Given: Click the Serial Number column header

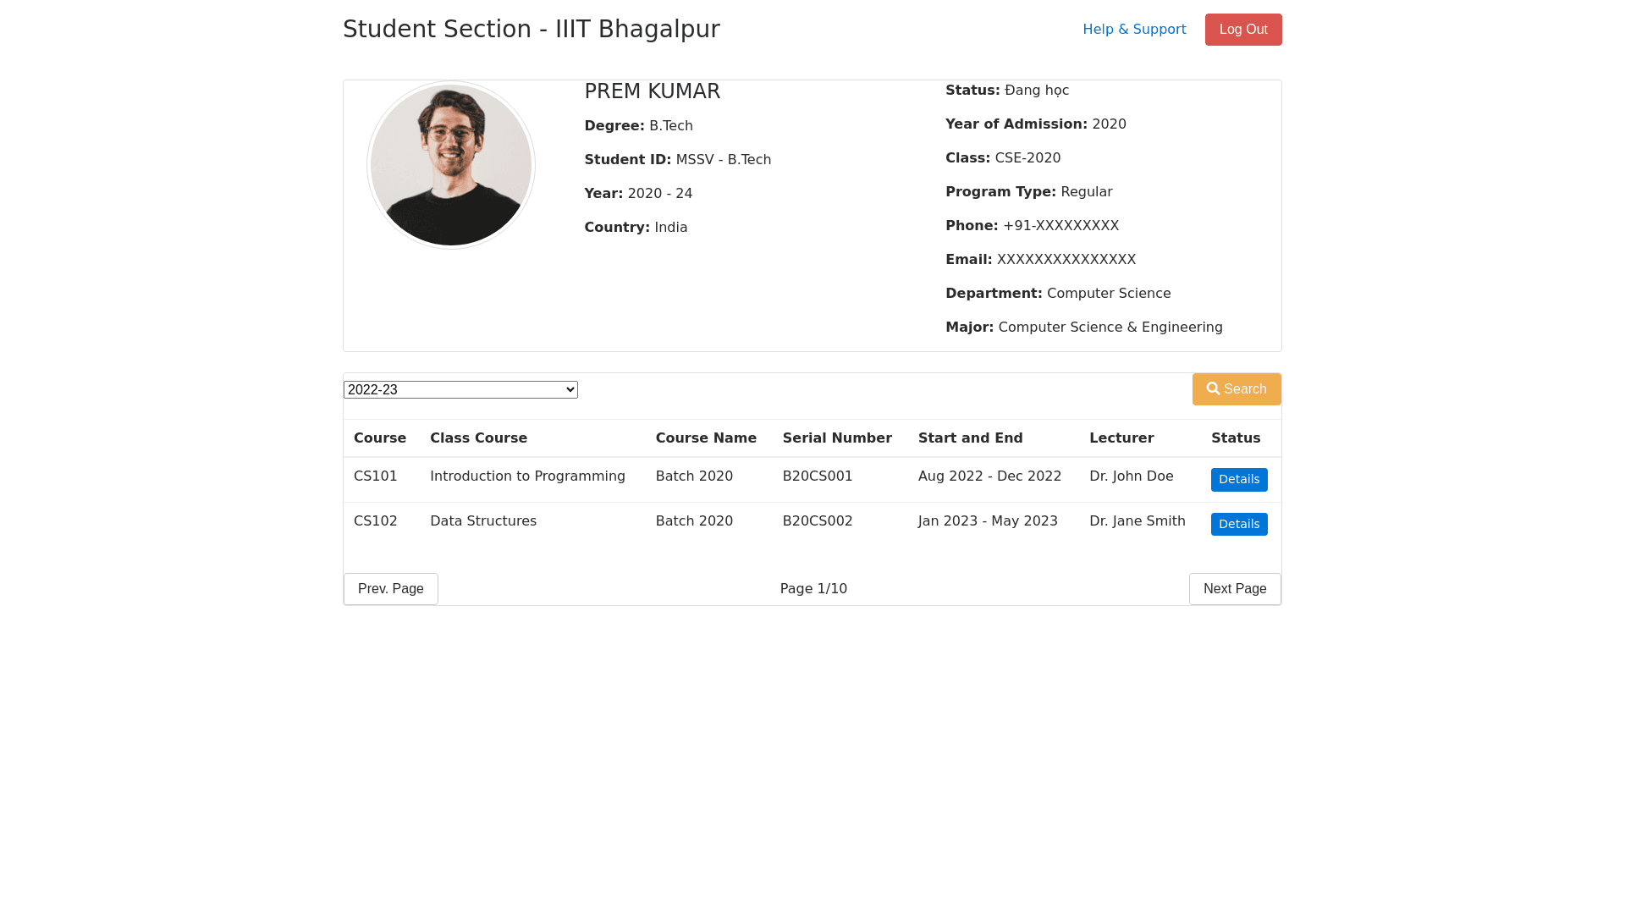Looking at the screenshot, I should coord(836,438).
